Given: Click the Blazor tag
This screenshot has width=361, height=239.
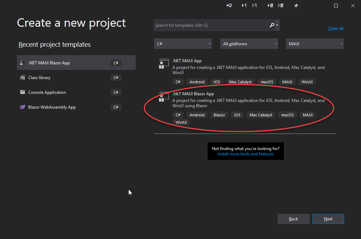Looking at the screenshot, I should coord(219,115).
